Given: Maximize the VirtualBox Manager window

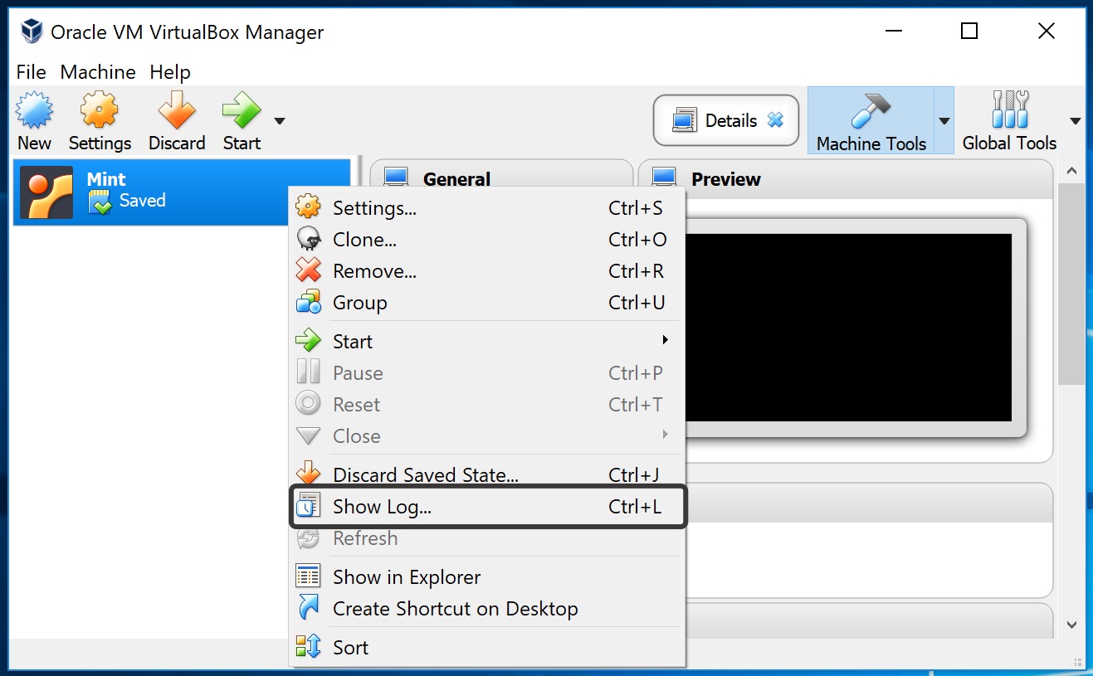Looking at the screenshot, I should coord(969,32).
